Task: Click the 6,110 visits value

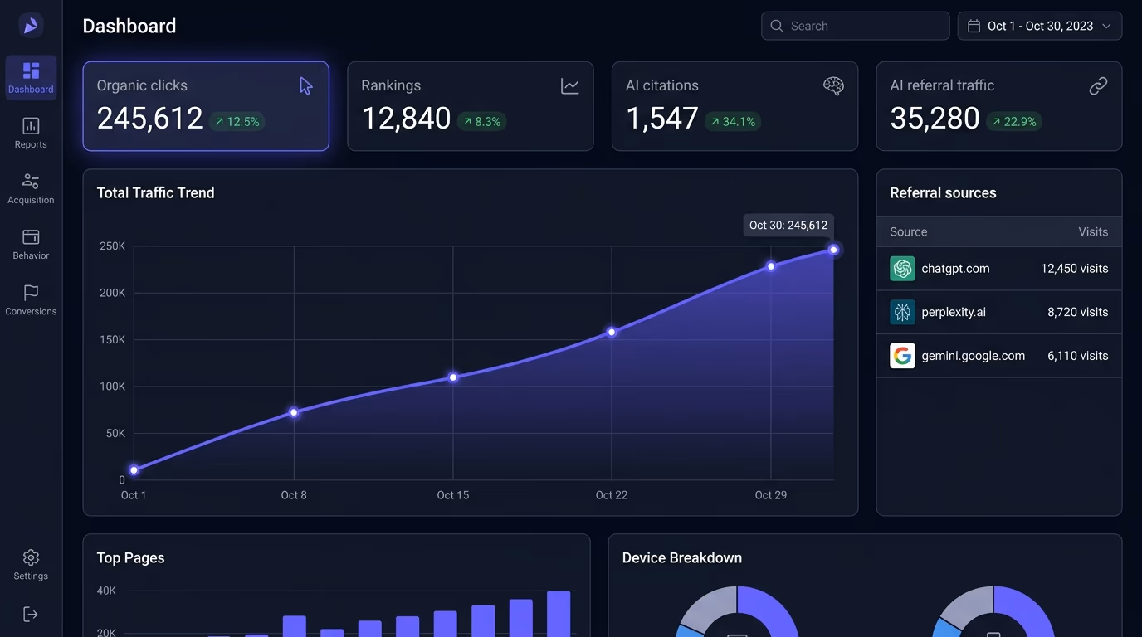Action: tap(1078, 356)
